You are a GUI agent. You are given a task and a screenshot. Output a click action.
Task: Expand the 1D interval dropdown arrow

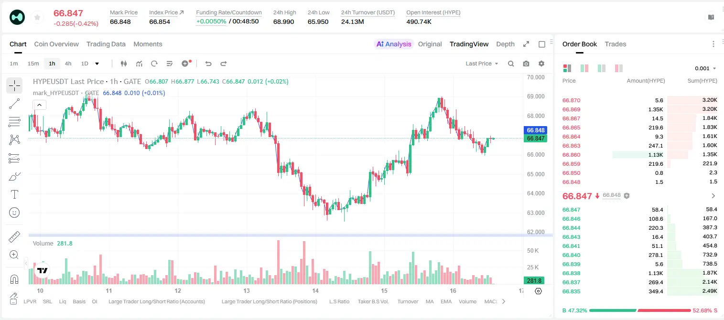point(97,64)
